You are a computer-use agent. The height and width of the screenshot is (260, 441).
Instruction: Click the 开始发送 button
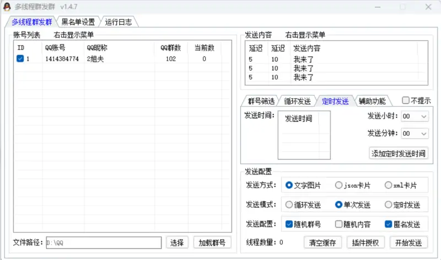408,242
